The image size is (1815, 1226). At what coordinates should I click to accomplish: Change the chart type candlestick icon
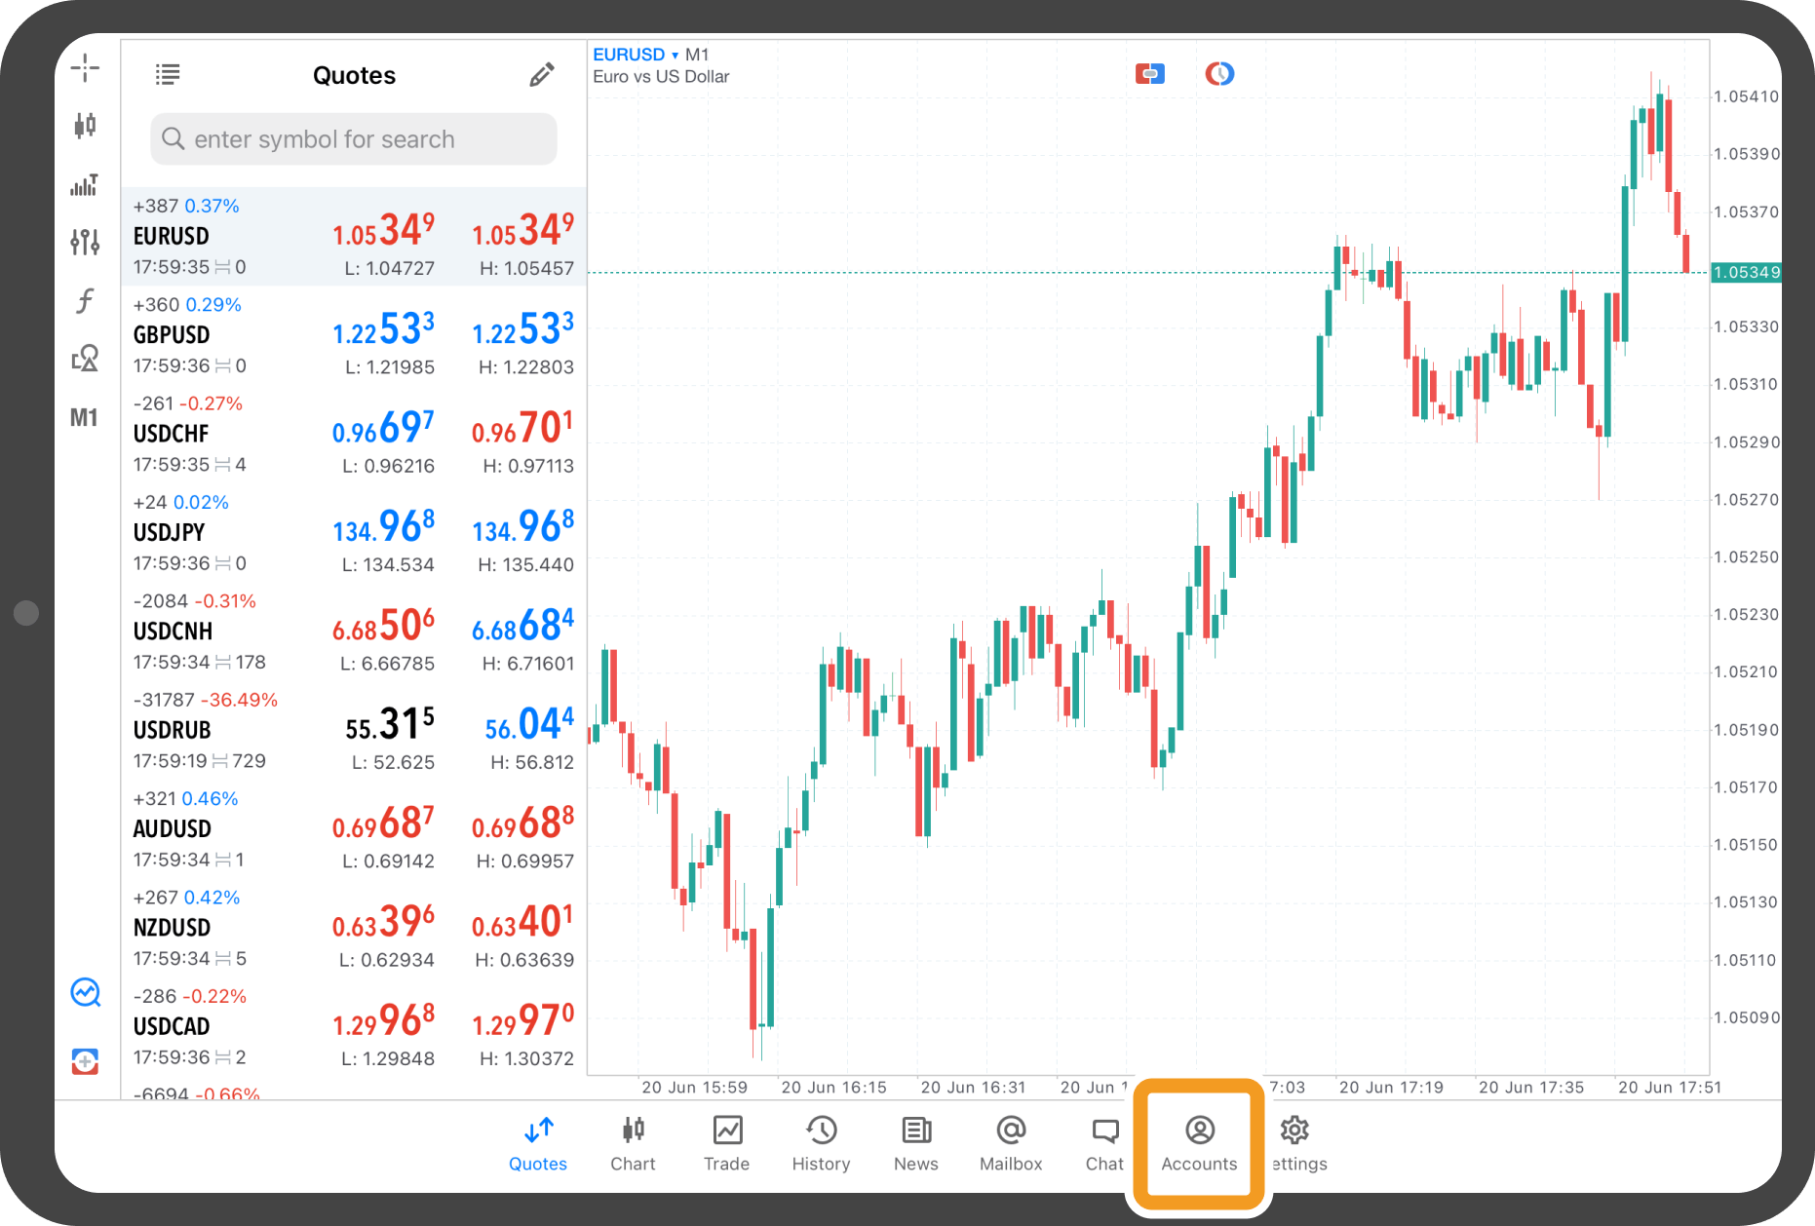(85, 126)
